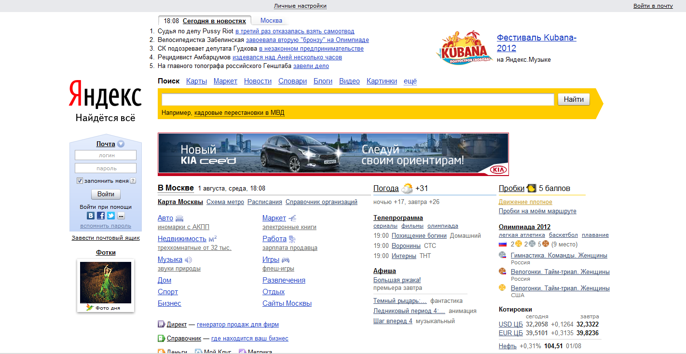This screenshot has height=354, width=686.
Task: Click the green Справочник icon
Action: tap(161, 338)
